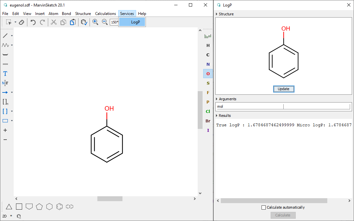Click the horizontal scrollbar in Results
354x221 pixels.
coord(274,201)
